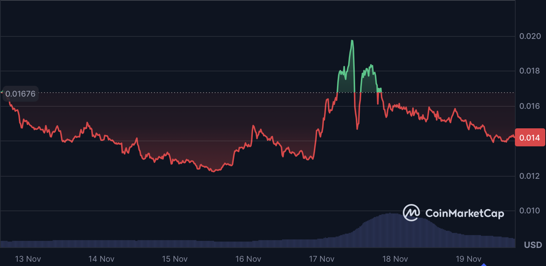Image resolution: width=546 pixels, height=266 pixels.
Task: Select the 17 Nov date label
Action: (322, 259)
